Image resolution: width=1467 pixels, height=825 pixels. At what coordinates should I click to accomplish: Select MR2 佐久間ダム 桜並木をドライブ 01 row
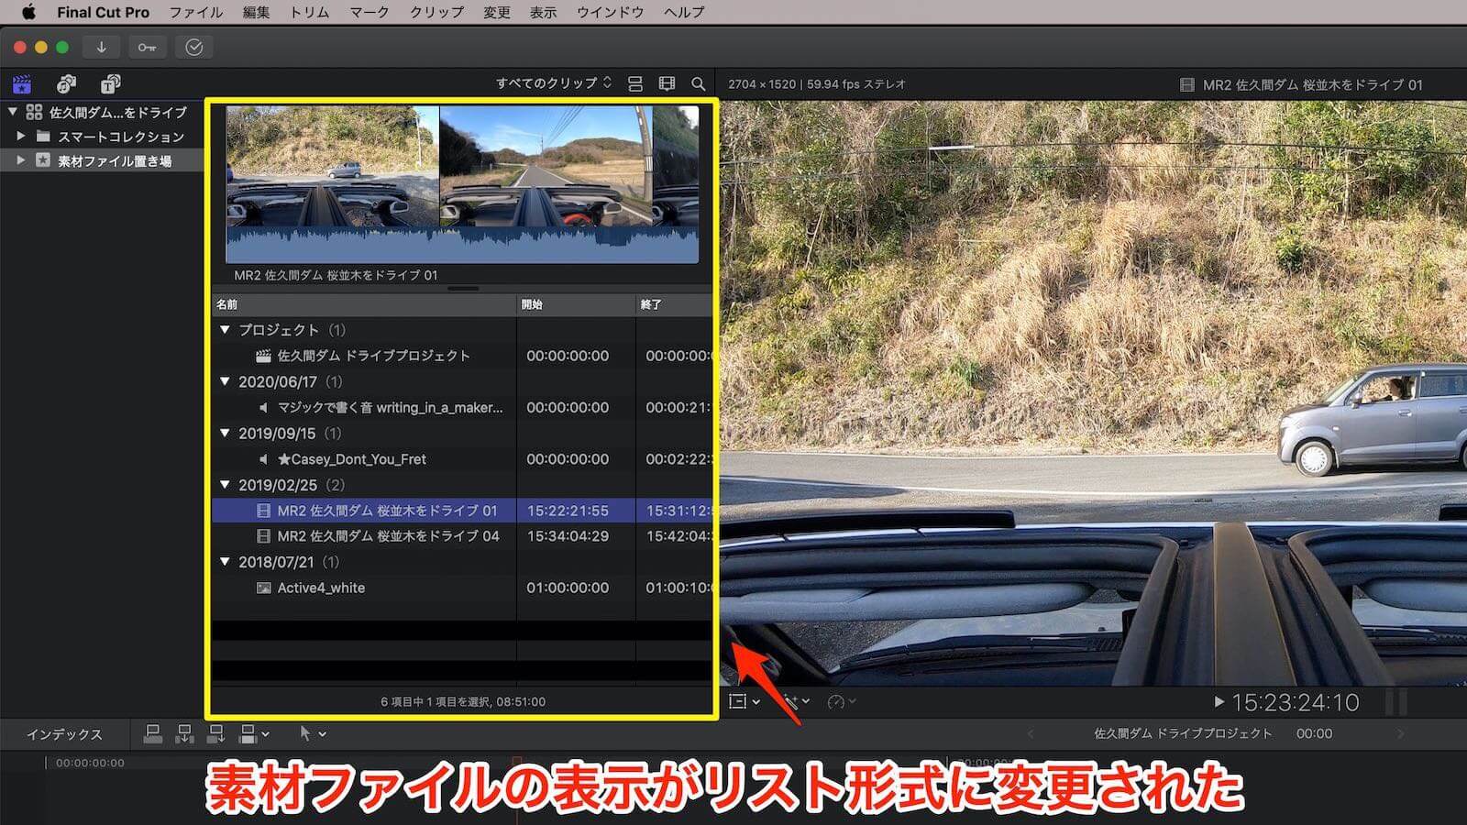pyautogui.click(x=462, y=511)
